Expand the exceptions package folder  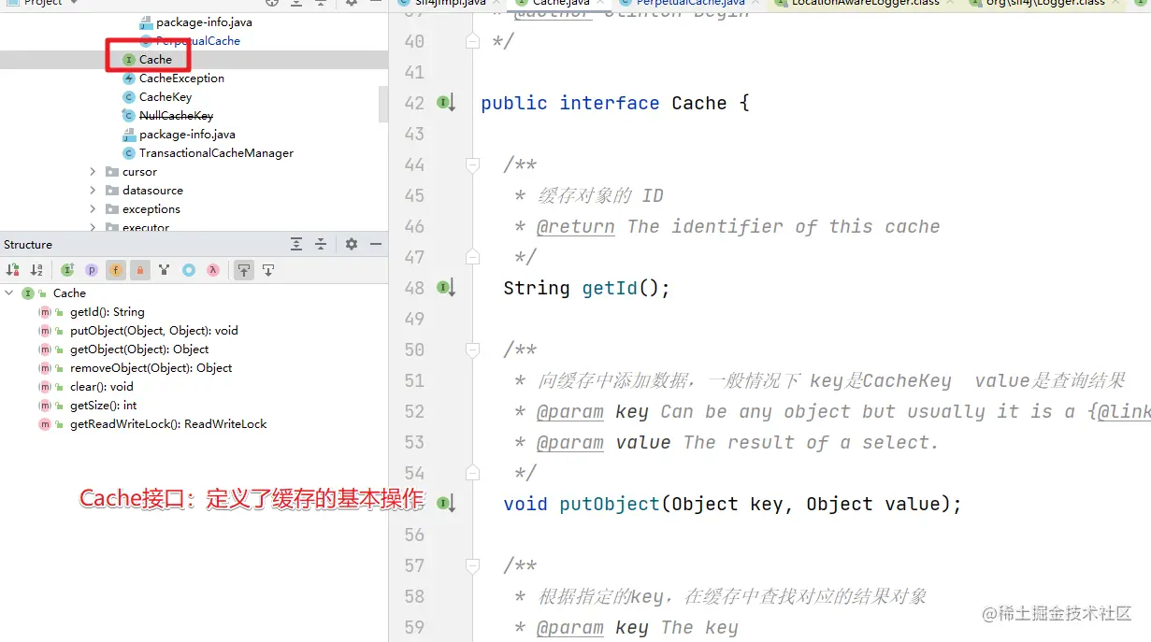click(x=93, y=209)
